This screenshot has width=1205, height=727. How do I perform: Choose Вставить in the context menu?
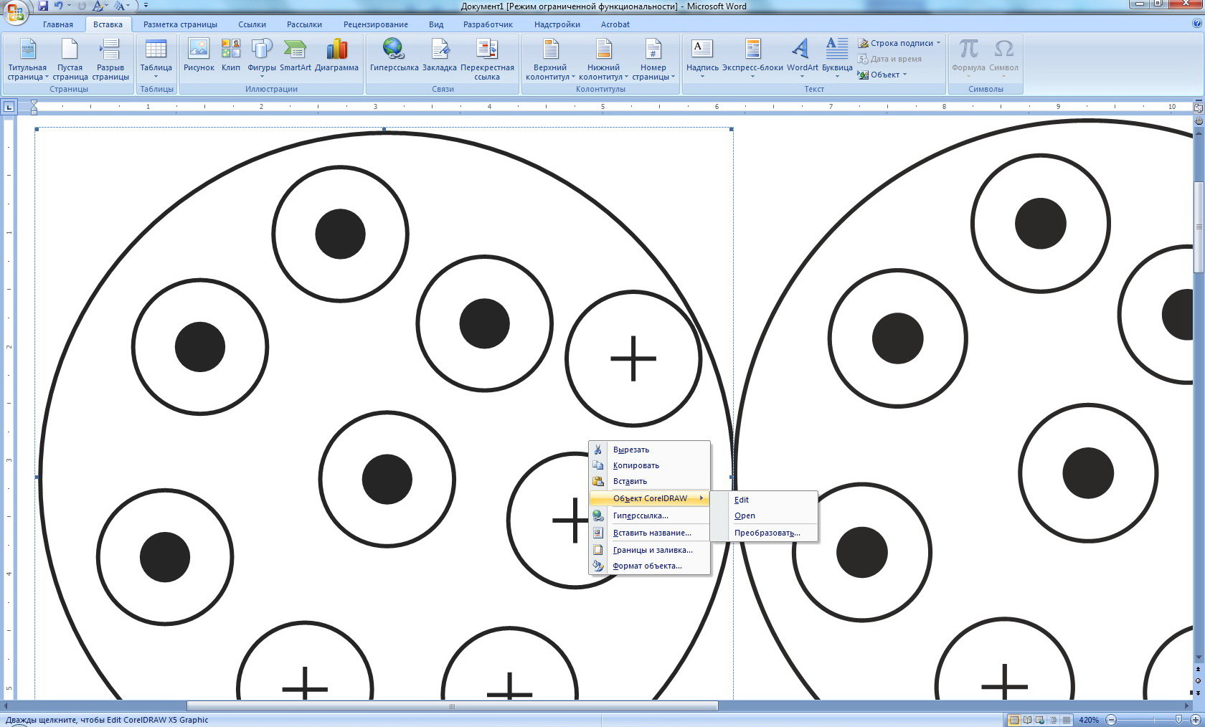pyautogui.click(x=650, y=481)
